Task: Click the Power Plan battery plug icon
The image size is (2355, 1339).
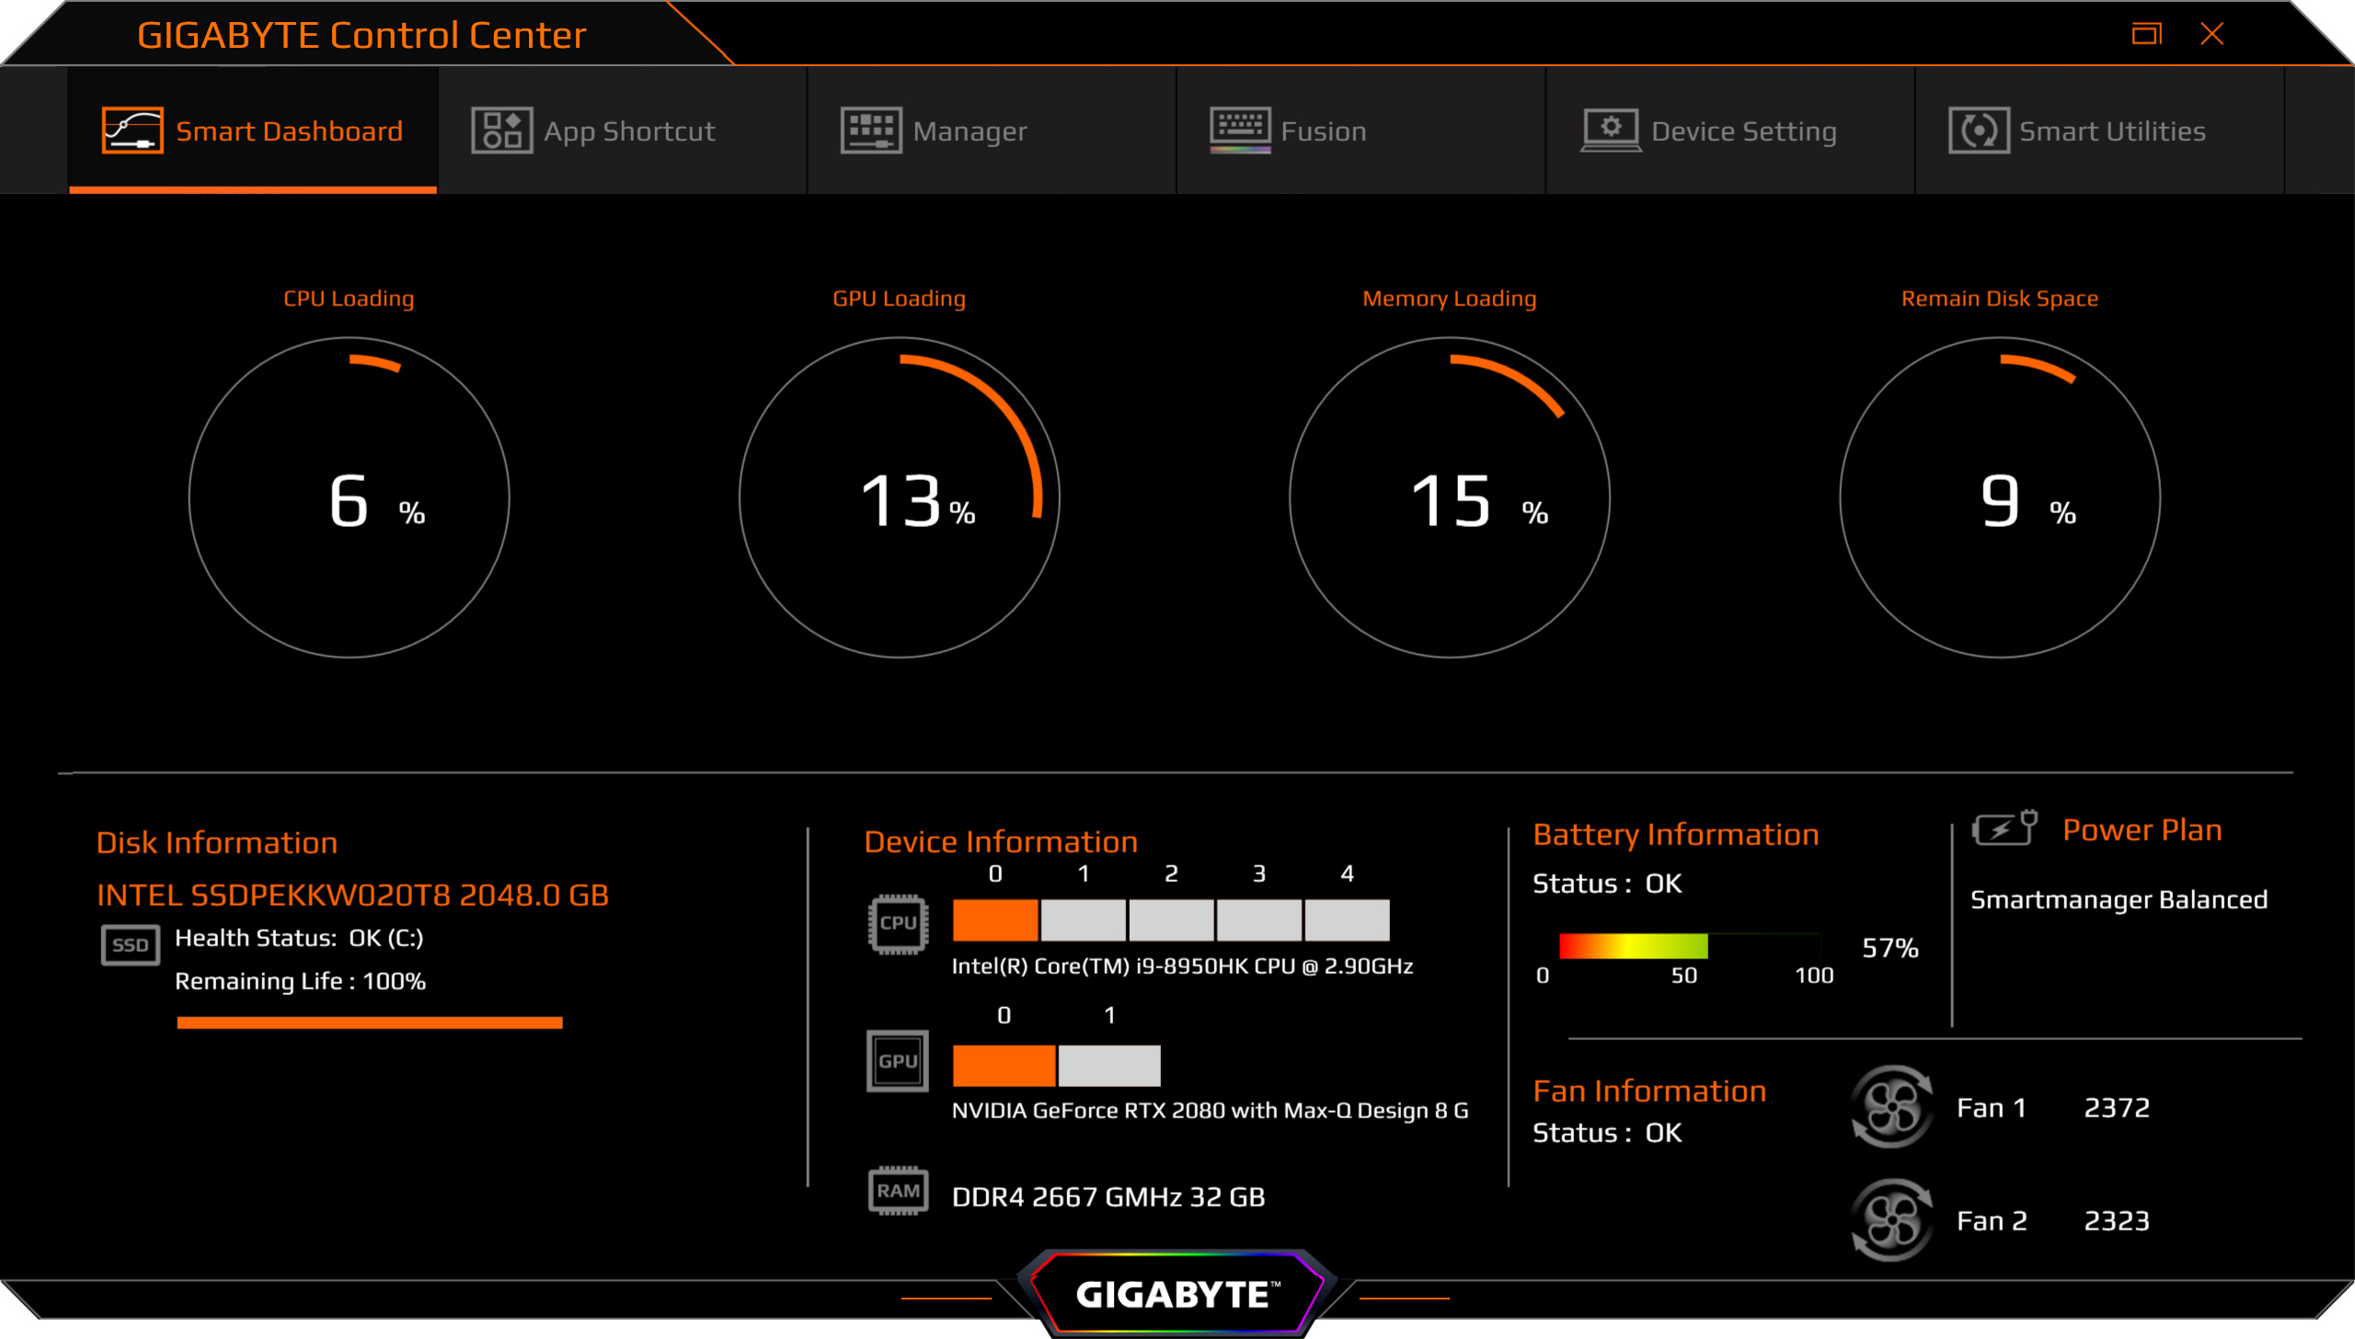Action: pos(2004,829)
